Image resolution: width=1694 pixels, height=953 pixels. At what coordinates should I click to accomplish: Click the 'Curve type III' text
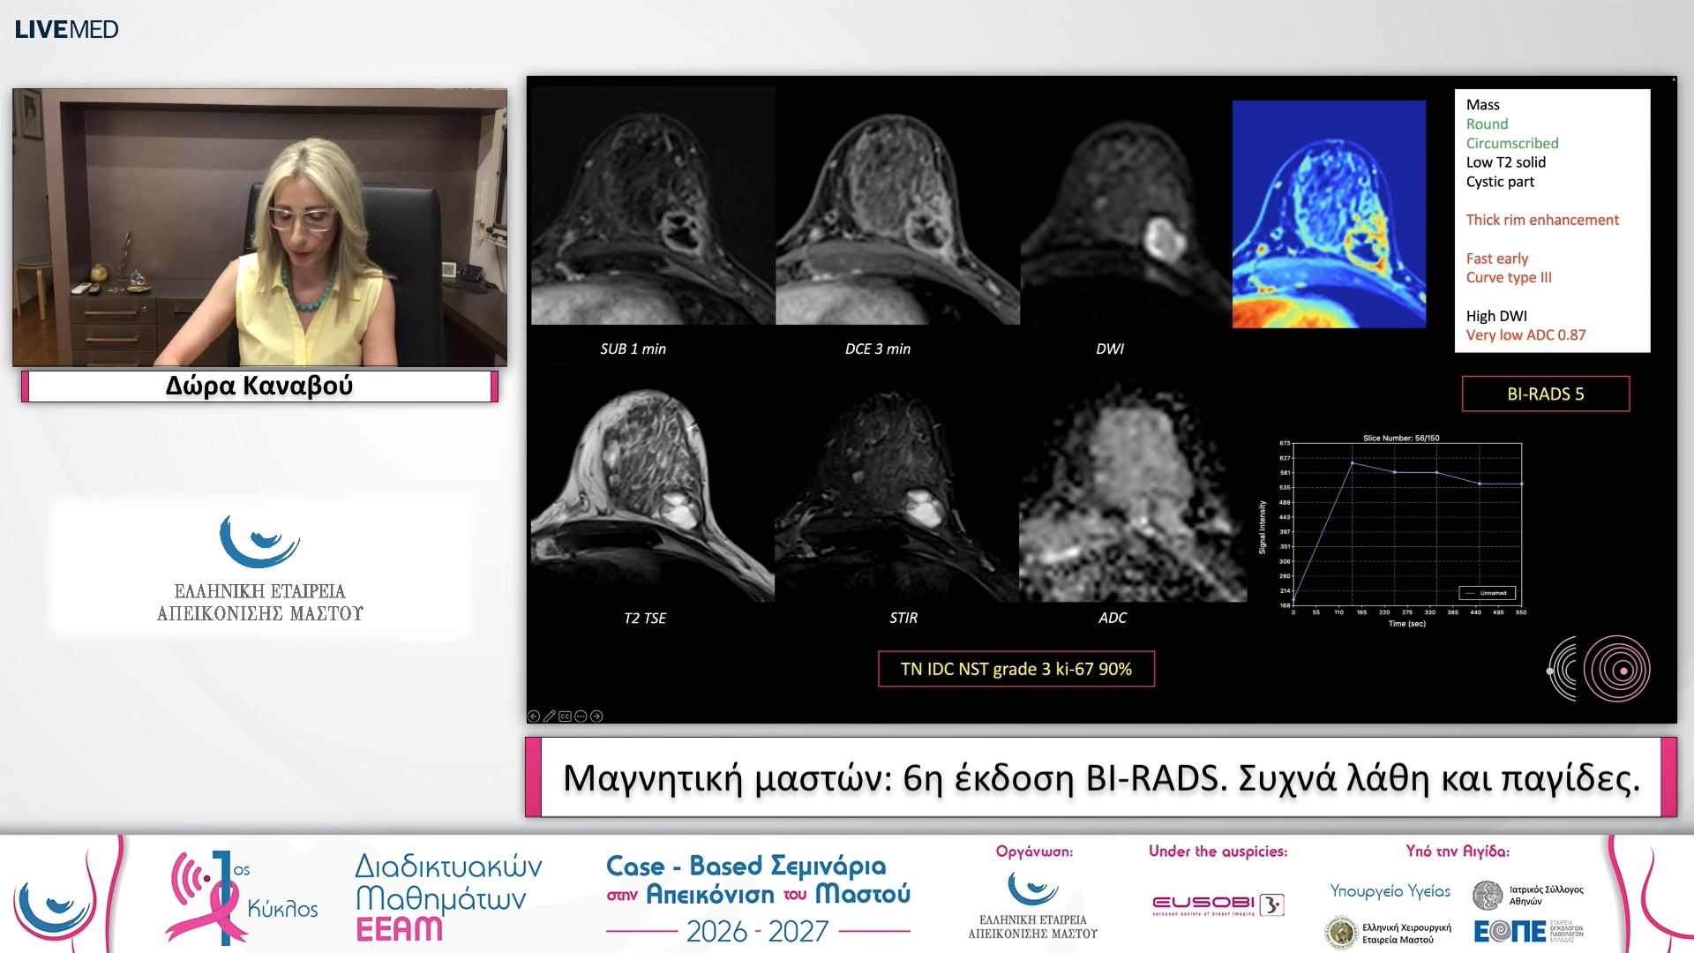pyautogui.click(x=1509, y=277)
